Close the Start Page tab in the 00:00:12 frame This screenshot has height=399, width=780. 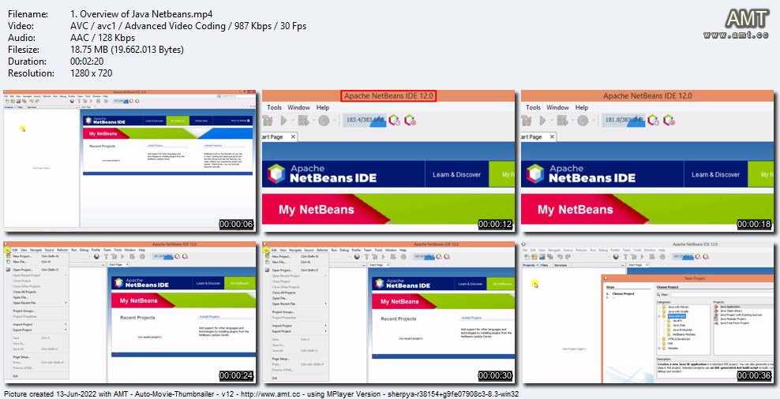[293, 136]
